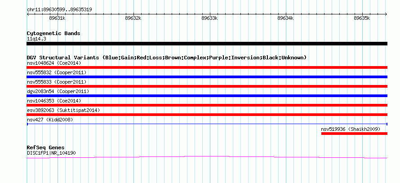Open variant label nsv555833 (Cooper2011)

pyautogui.click(x=57, y=82)
